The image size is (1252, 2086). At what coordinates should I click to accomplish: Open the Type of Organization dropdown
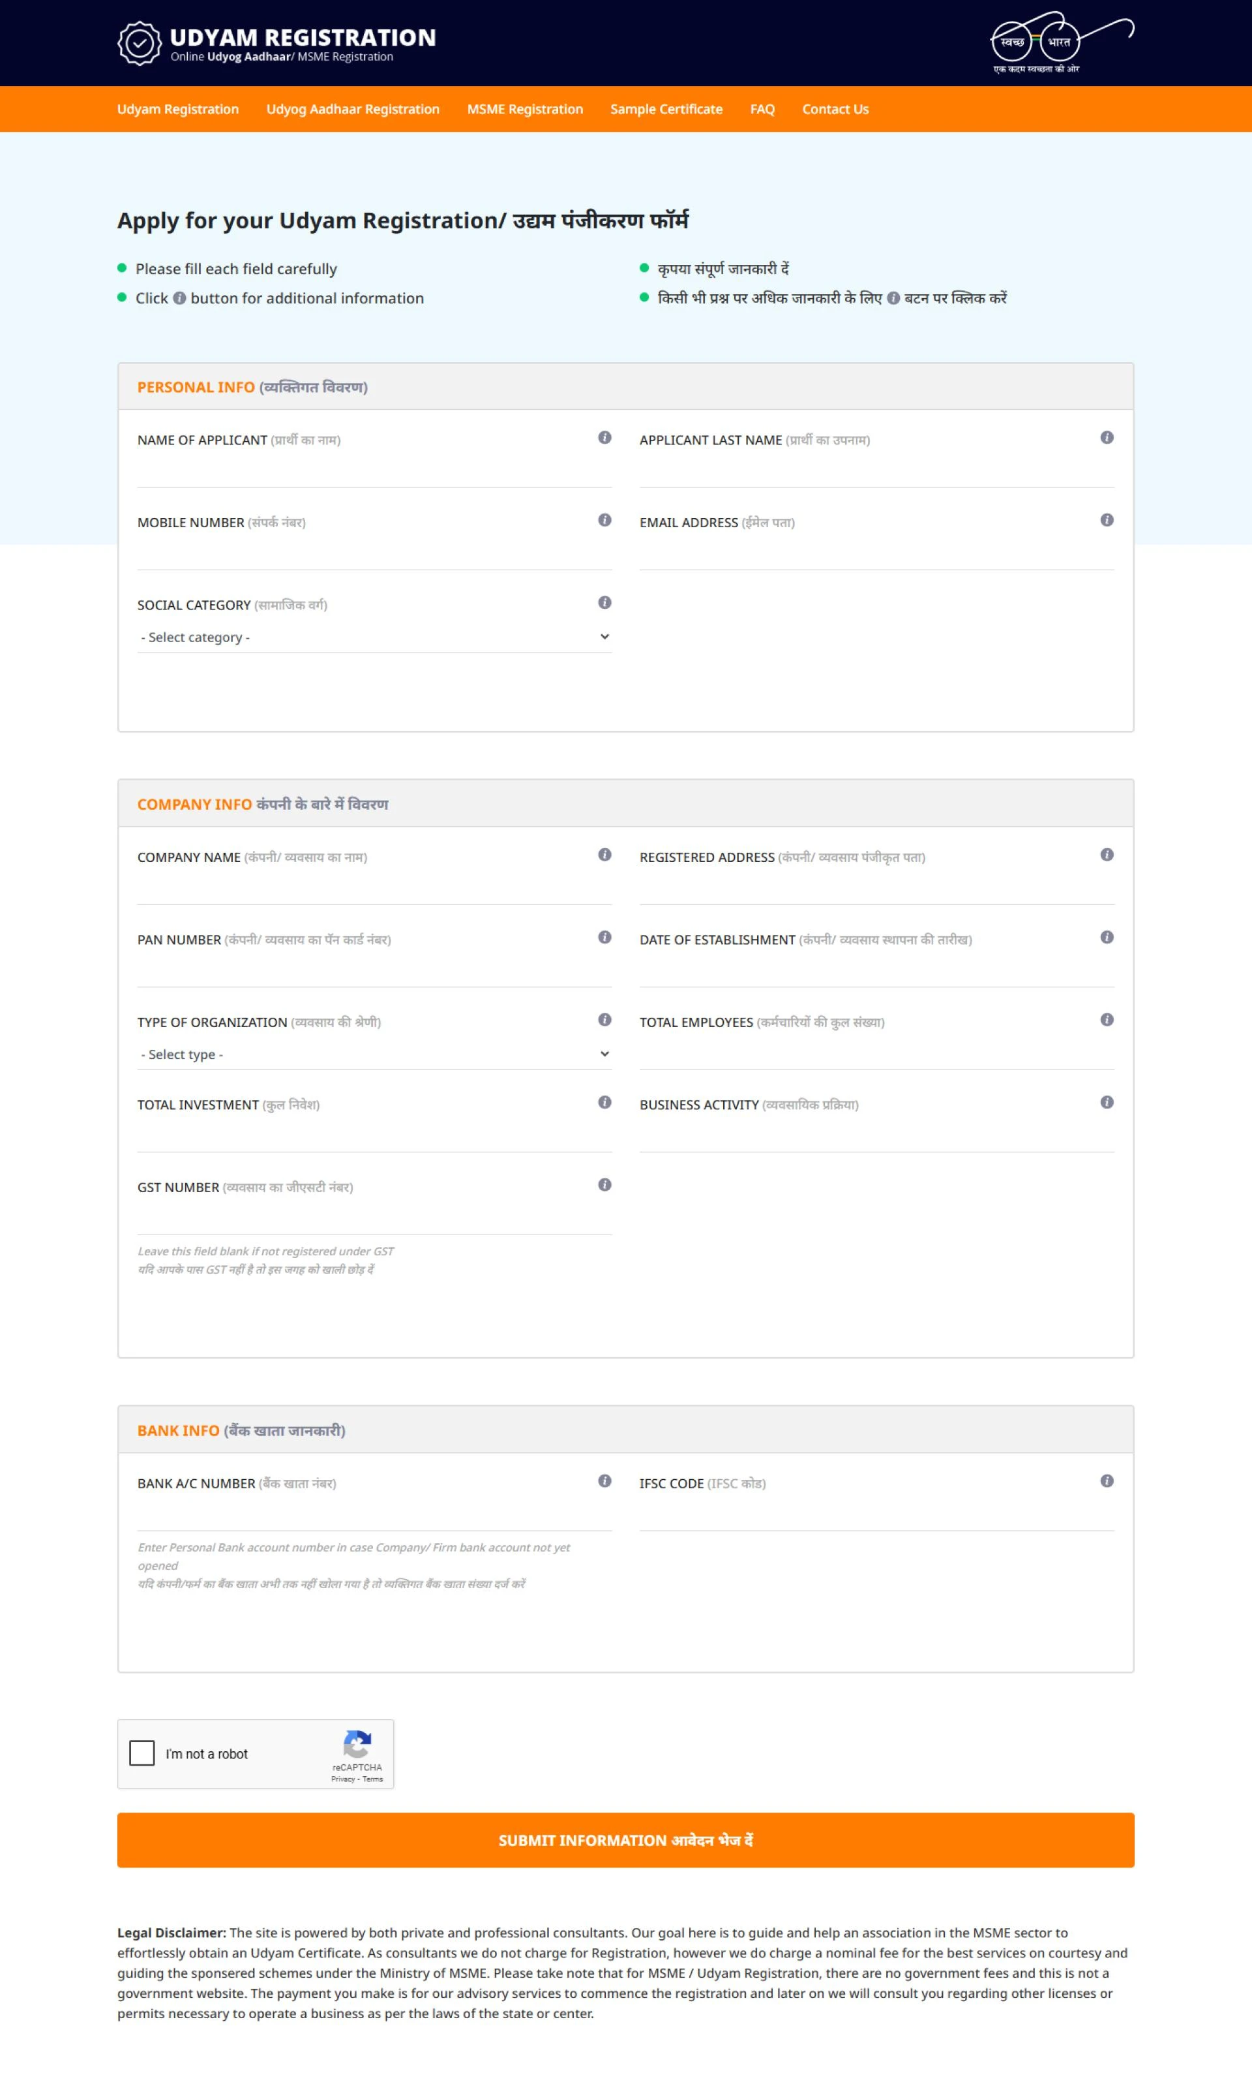point(374,1054)
